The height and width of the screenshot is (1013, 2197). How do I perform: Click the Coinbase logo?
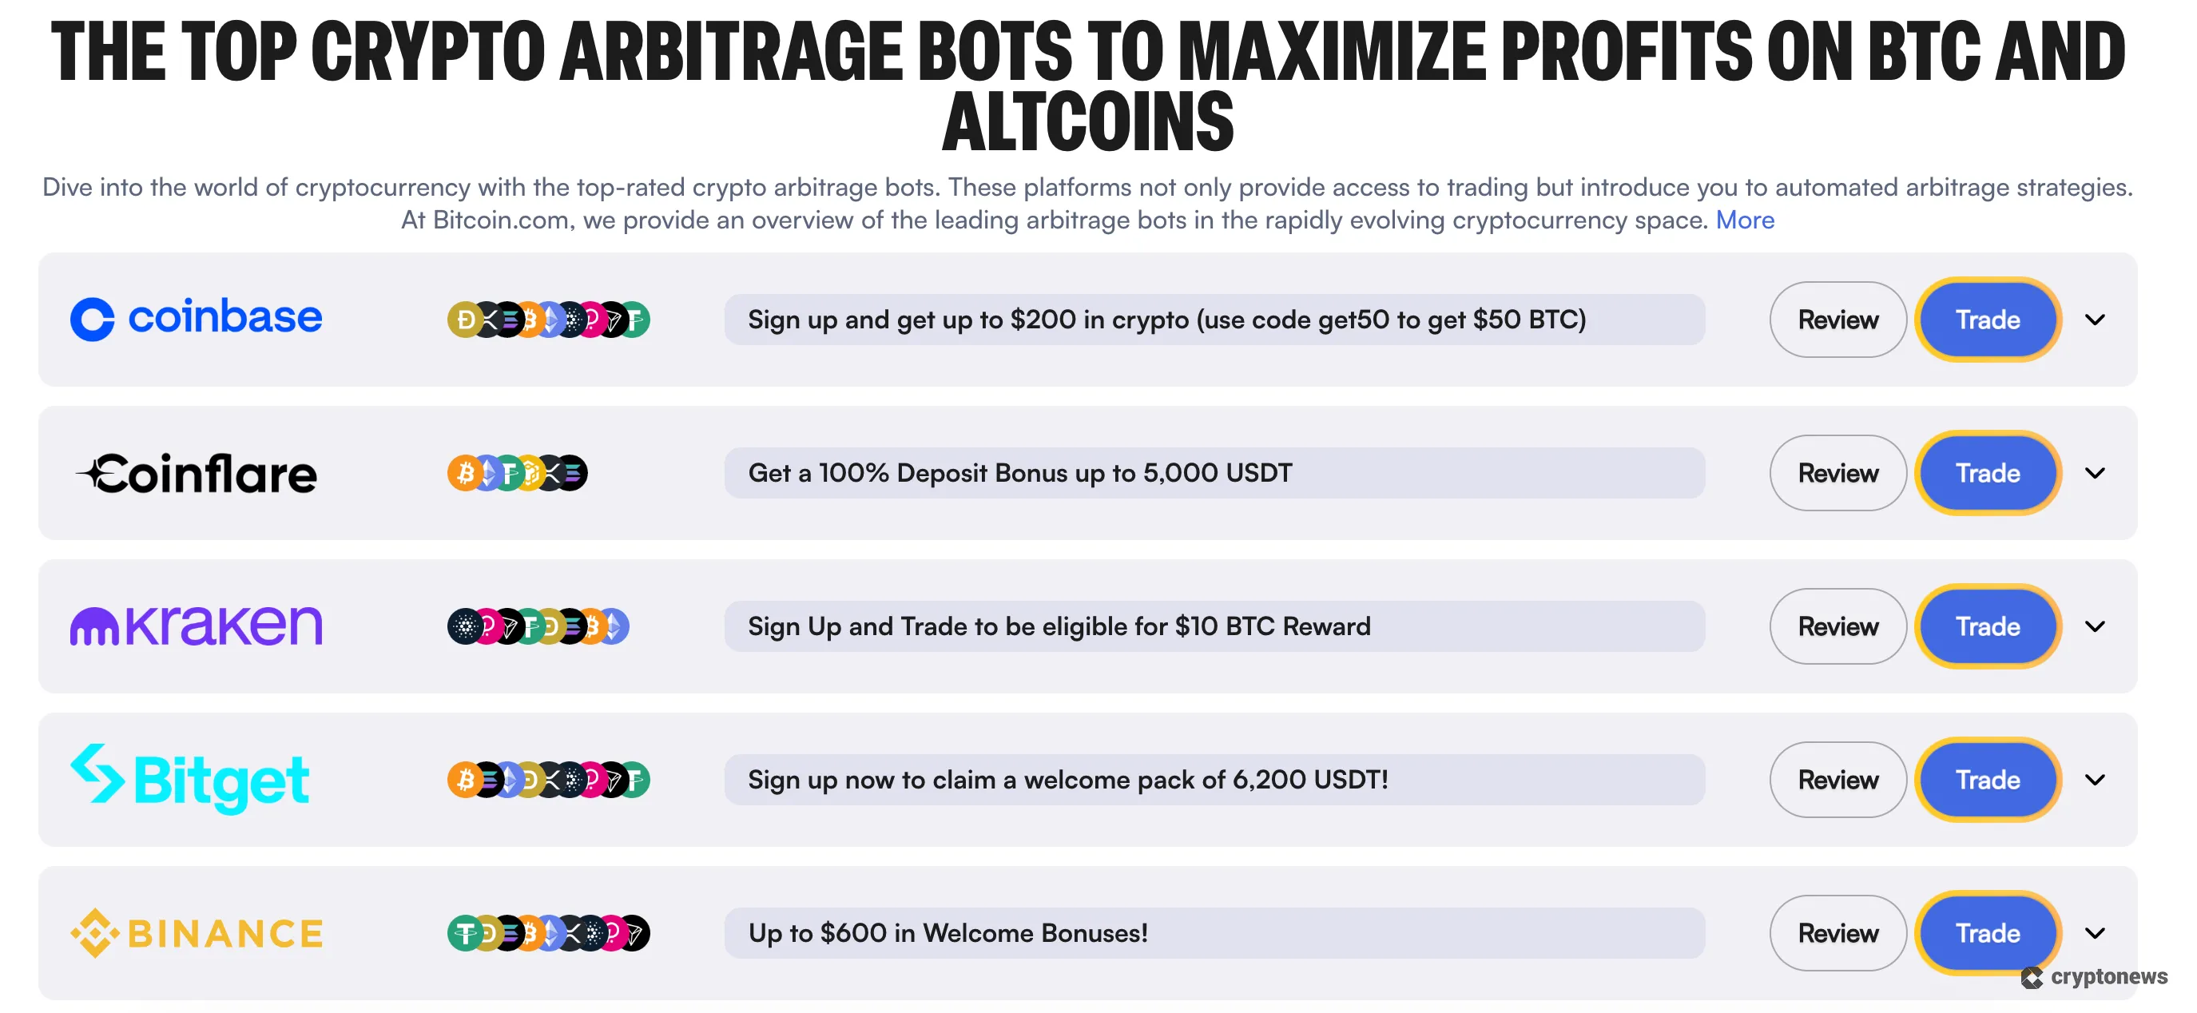coord(195,318)
